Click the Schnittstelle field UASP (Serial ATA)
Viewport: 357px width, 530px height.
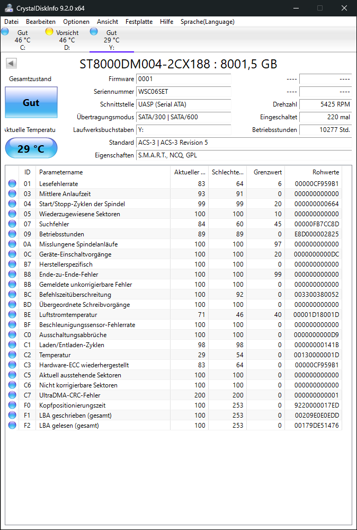coord(183,104)
